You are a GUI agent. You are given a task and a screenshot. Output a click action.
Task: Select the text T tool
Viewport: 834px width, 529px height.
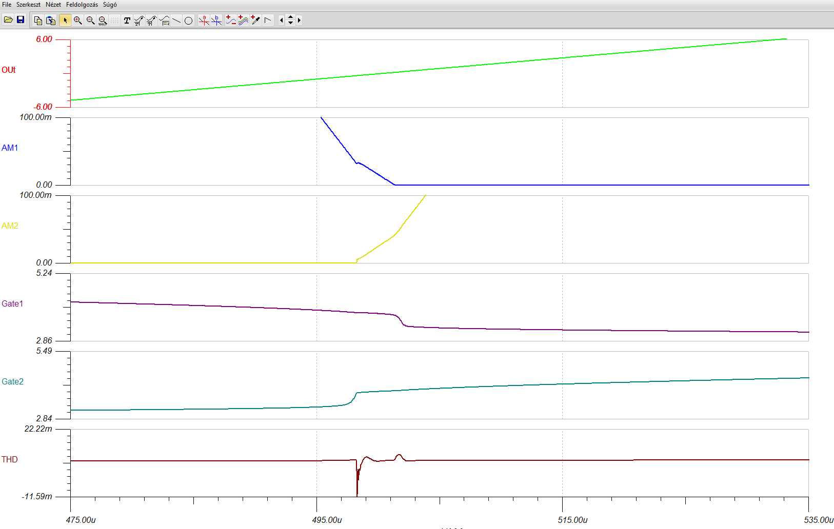click(x=127, y=20)
